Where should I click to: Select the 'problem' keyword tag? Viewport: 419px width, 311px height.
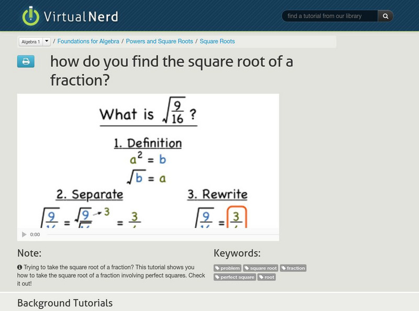point(227,269)
